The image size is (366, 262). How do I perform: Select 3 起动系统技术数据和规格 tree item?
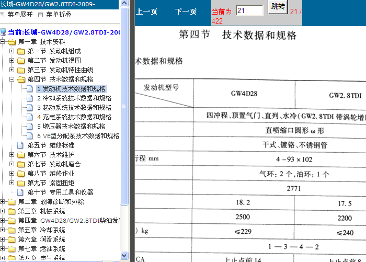(74, 108)
